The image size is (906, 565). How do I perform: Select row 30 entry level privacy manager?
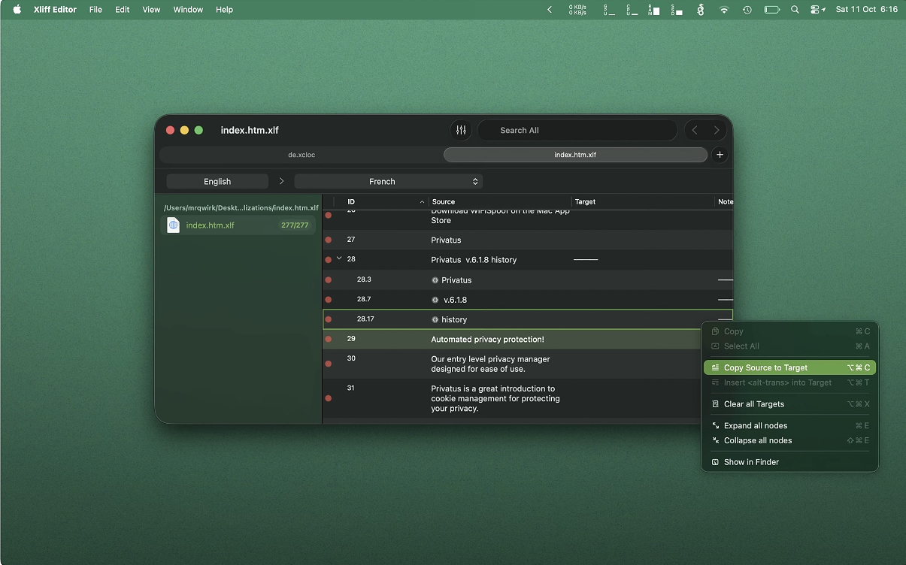point(490,364)
